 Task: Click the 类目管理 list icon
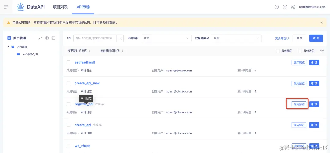click(x=9, y=38)
